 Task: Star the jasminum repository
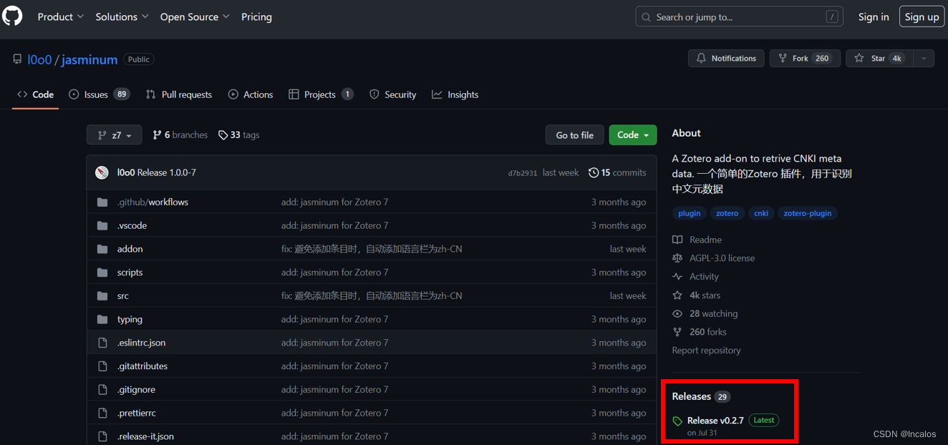[x=879, y=59]
